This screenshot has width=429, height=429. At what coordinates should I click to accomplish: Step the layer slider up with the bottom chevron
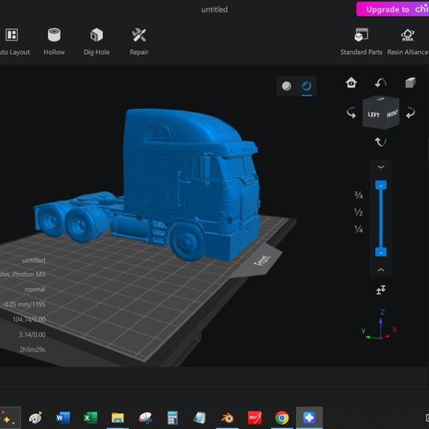381,270
